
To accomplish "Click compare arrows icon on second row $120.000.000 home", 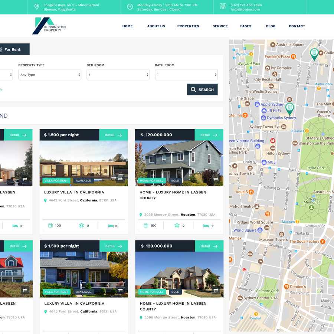I will [x=216, y=290].
